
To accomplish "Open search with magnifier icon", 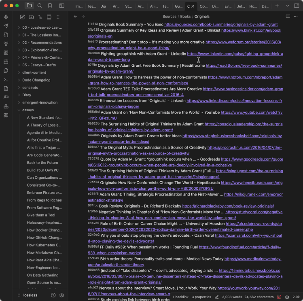I will 40,6.
